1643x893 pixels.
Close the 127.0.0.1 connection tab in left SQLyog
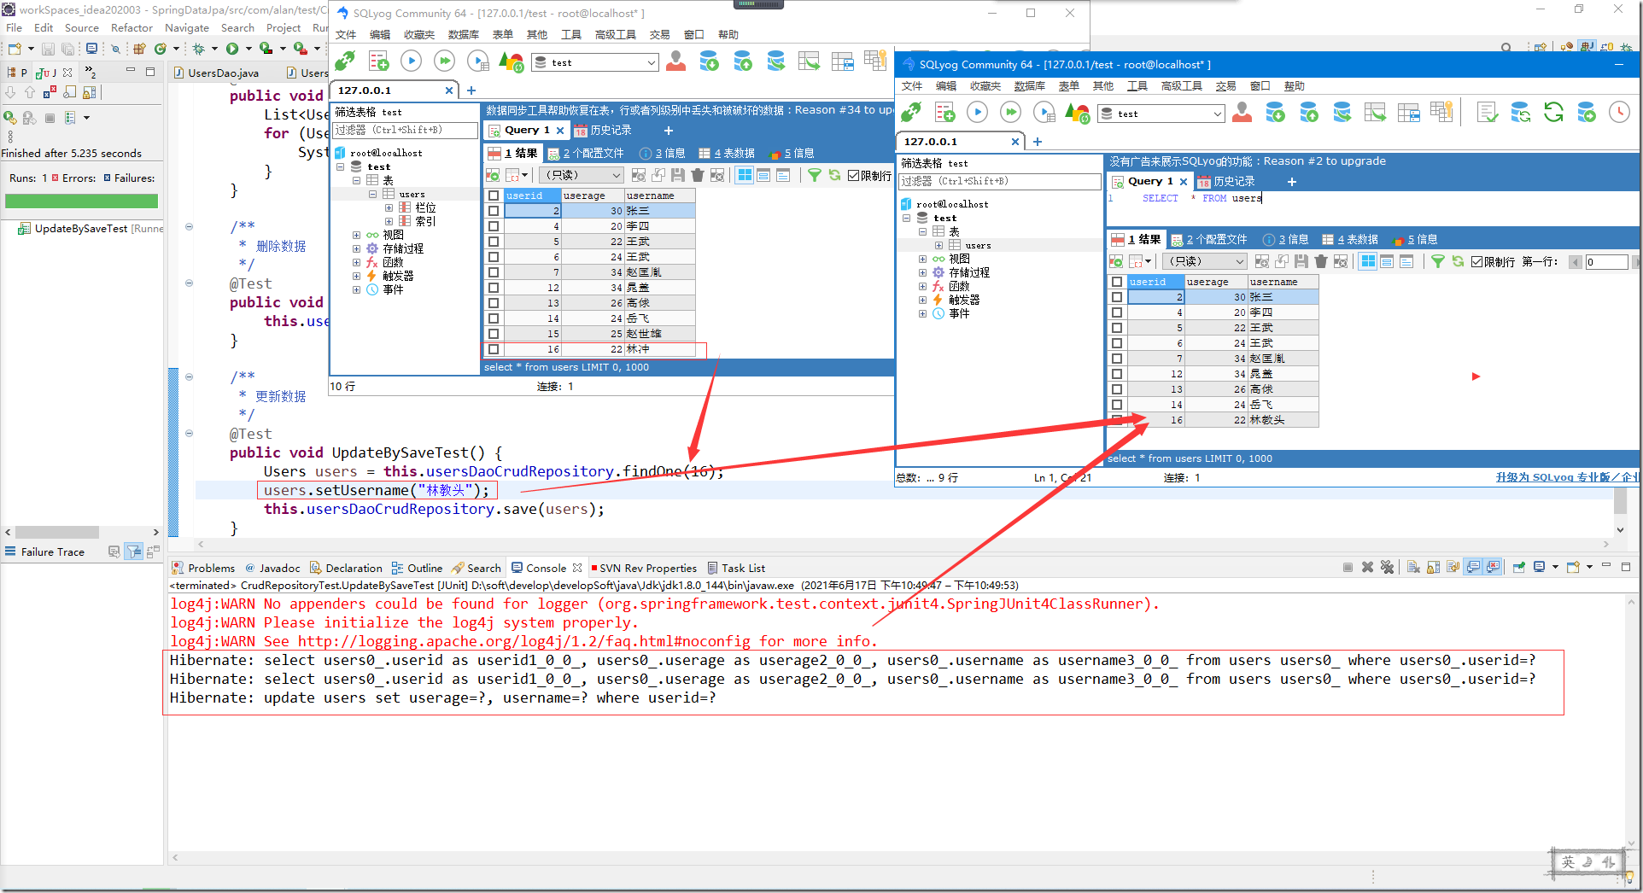click(x=449, y=90)
